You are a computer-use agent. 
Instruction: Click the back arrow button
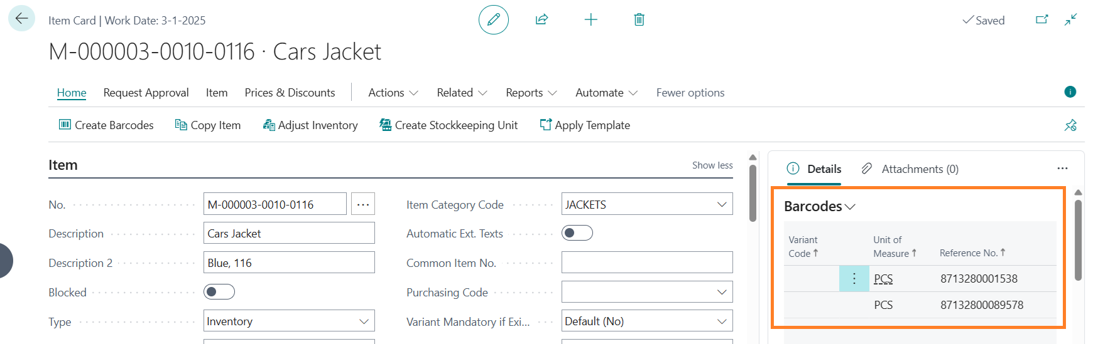(21, 19)
